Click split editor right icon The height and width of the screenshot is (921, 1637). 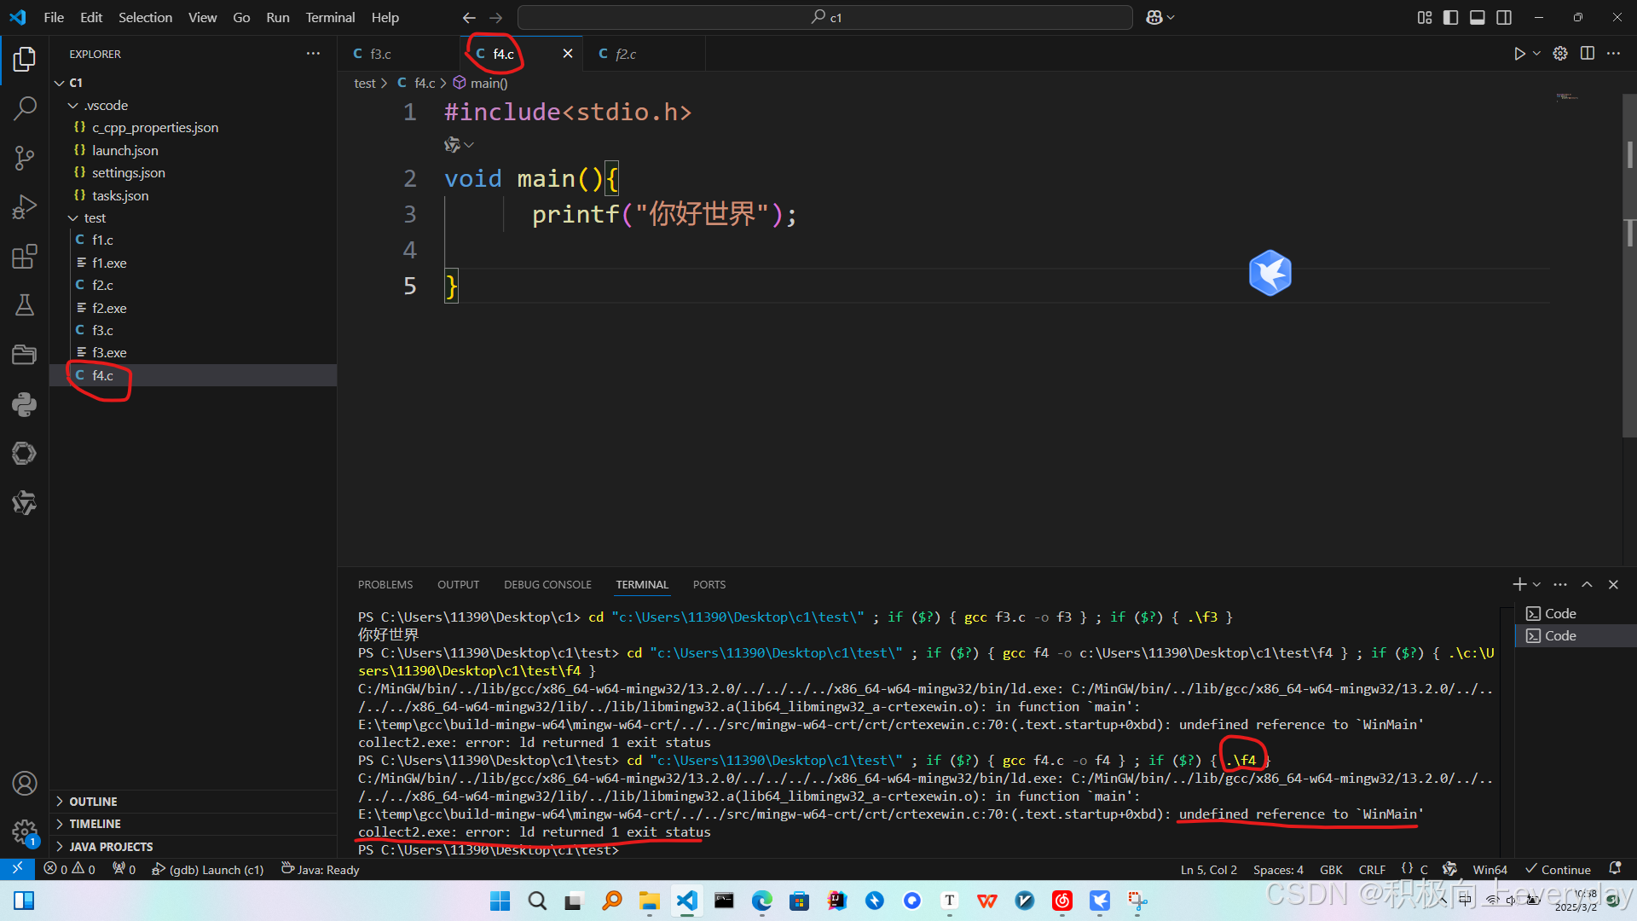[1587, 54]
